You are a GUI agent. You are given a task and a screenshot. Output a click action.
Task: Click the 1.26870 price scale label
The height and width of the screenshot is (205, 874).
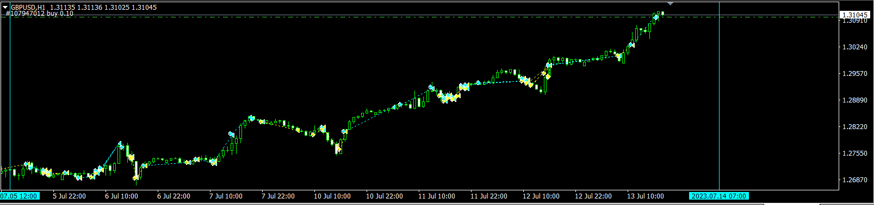853,180
